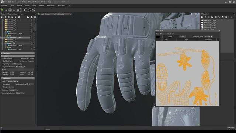Screen dimensions: 236x133
Task: Select the speech-bubble lasso tool icon
Action: point(30,10)
